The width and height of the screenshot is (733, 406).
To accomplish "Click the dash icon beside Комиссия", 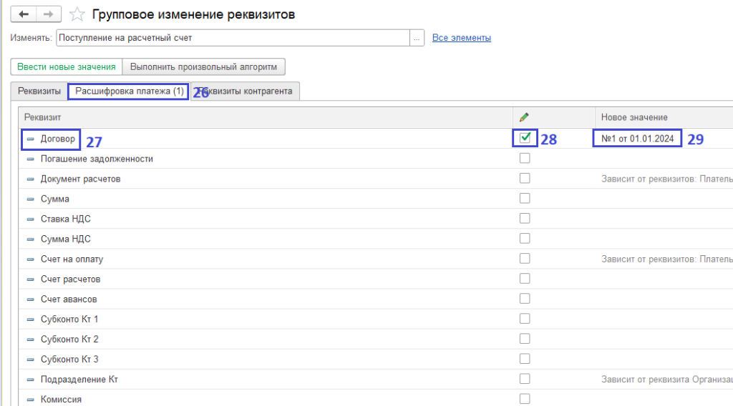I will click(x=31, y=399).
